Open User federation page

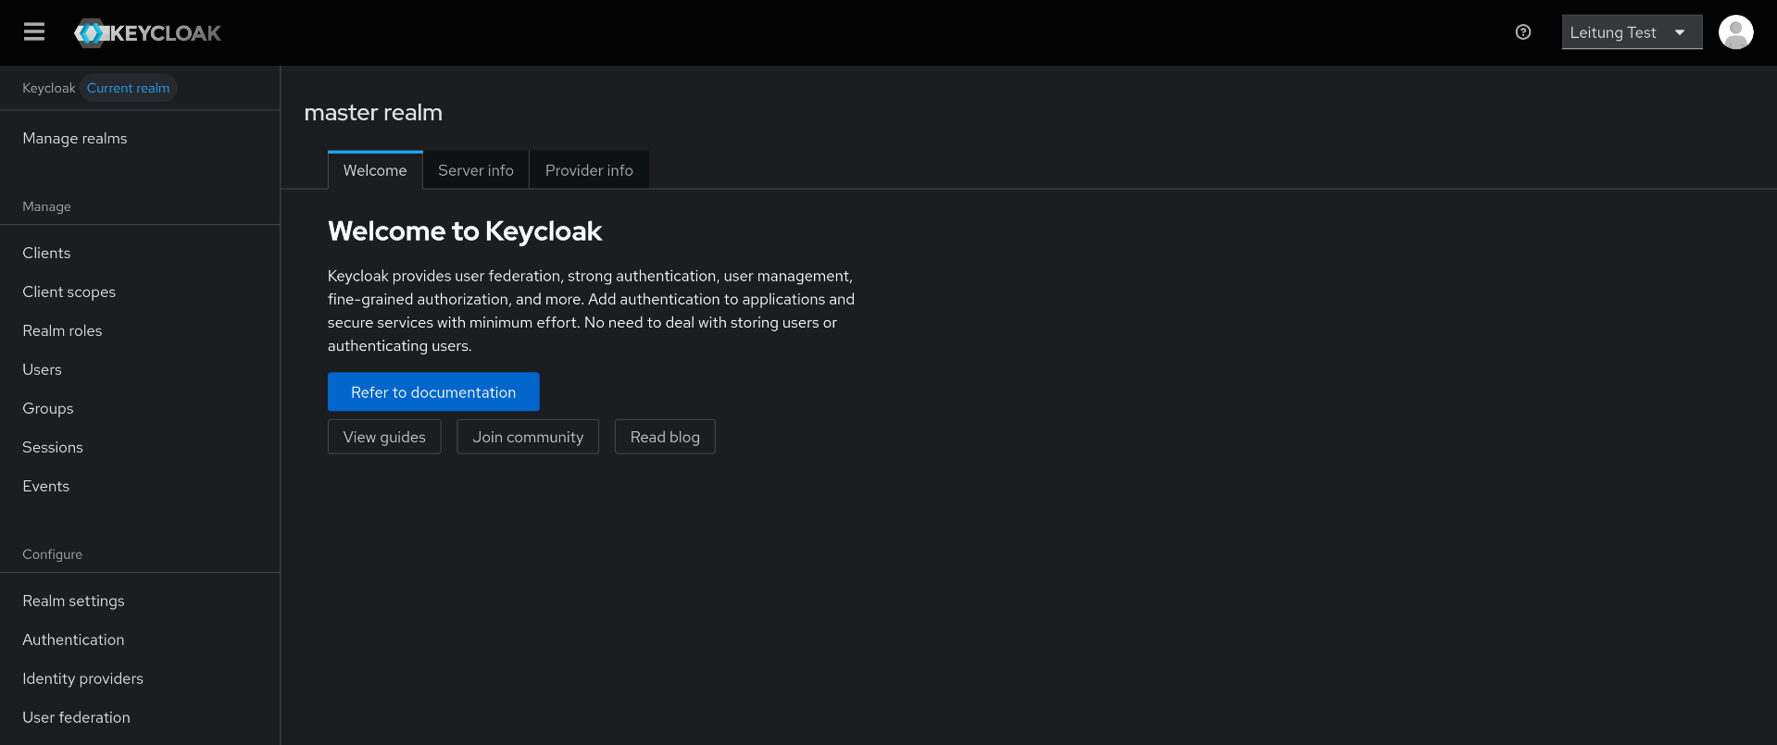pos(140,717)
